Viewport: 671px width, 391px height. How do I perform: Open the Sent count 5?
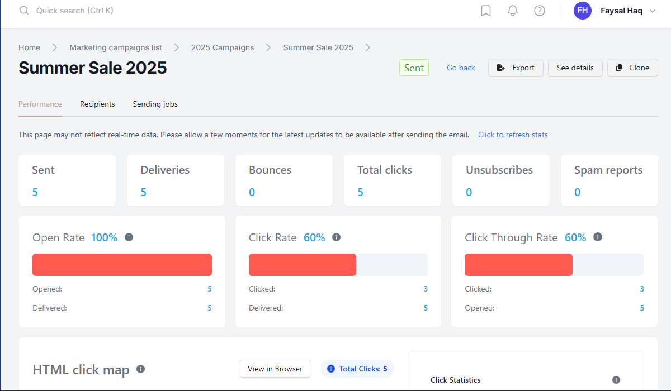pyautogui.click(x=35, y=192)
